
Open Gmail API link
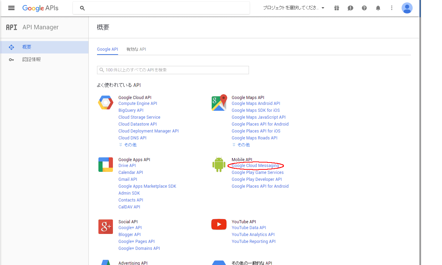click(x=128, y=179)
